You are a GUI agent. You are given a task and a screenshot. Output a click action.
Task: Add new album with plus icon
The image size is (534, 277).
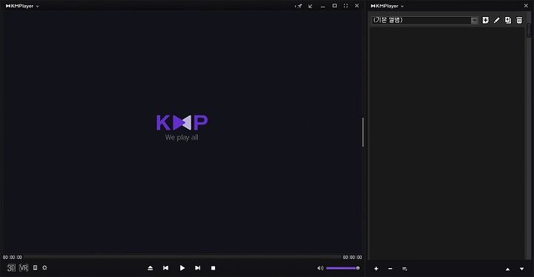pos(485,20)
